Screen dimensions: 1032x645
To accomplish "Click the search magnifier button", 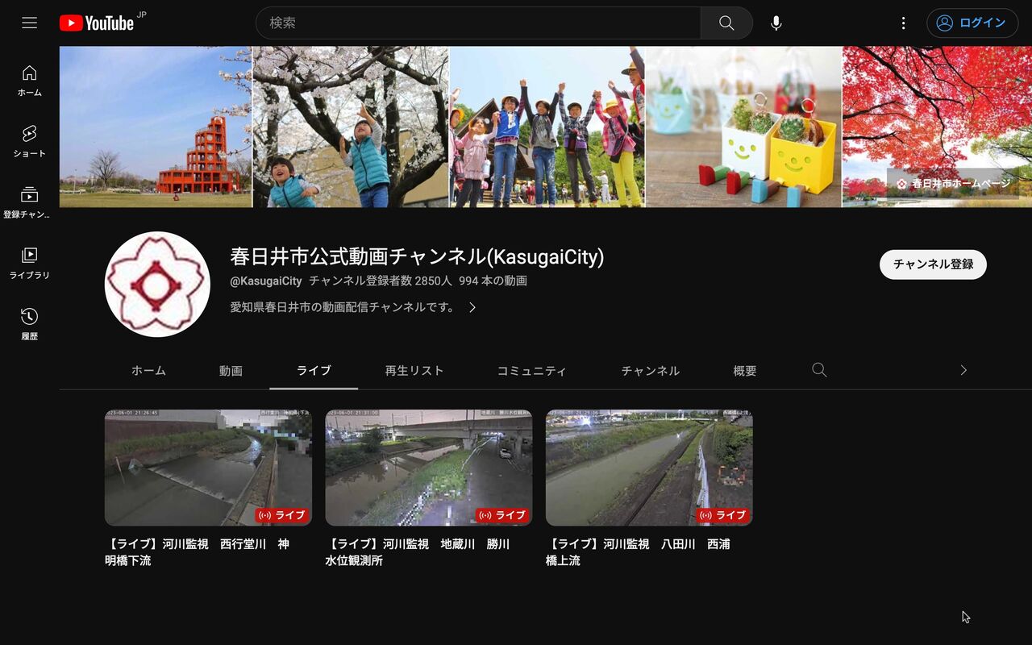I will (726, 23).
